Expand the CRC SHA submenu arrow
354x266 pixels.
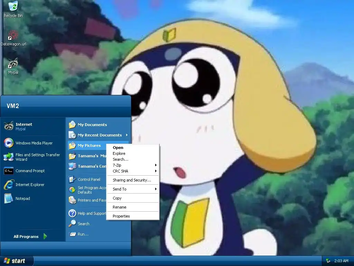pyautogui.click(x=156, y=171)
